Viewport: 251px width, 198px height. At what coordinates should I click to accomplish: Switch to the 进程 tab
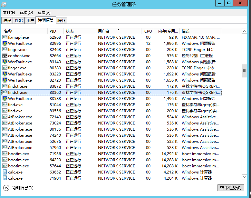point(7,21)
